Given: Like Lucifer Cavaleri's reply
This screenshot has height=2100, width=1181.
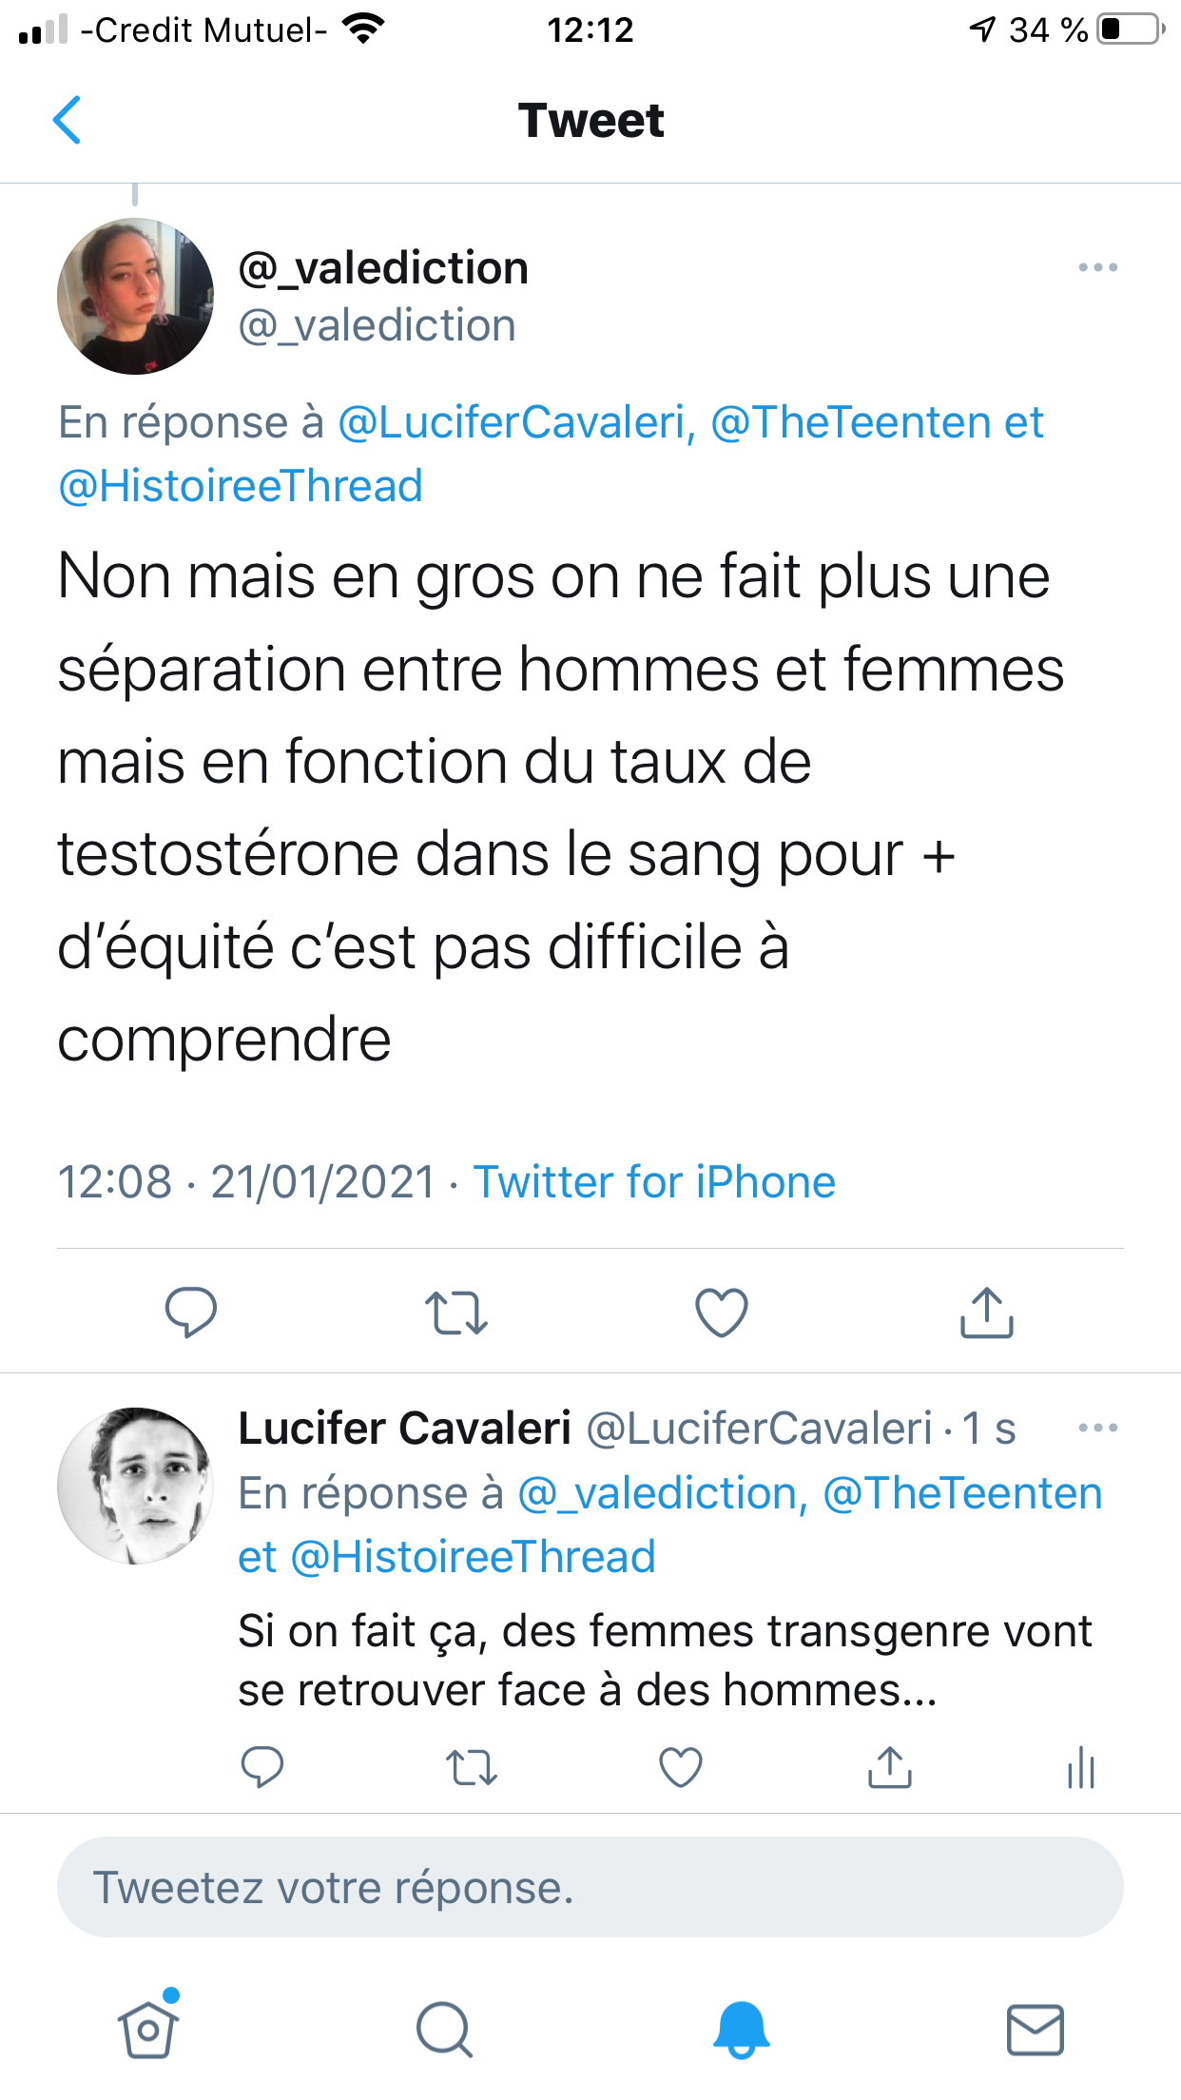Looking at the screenshot, I should (681, 1768).
